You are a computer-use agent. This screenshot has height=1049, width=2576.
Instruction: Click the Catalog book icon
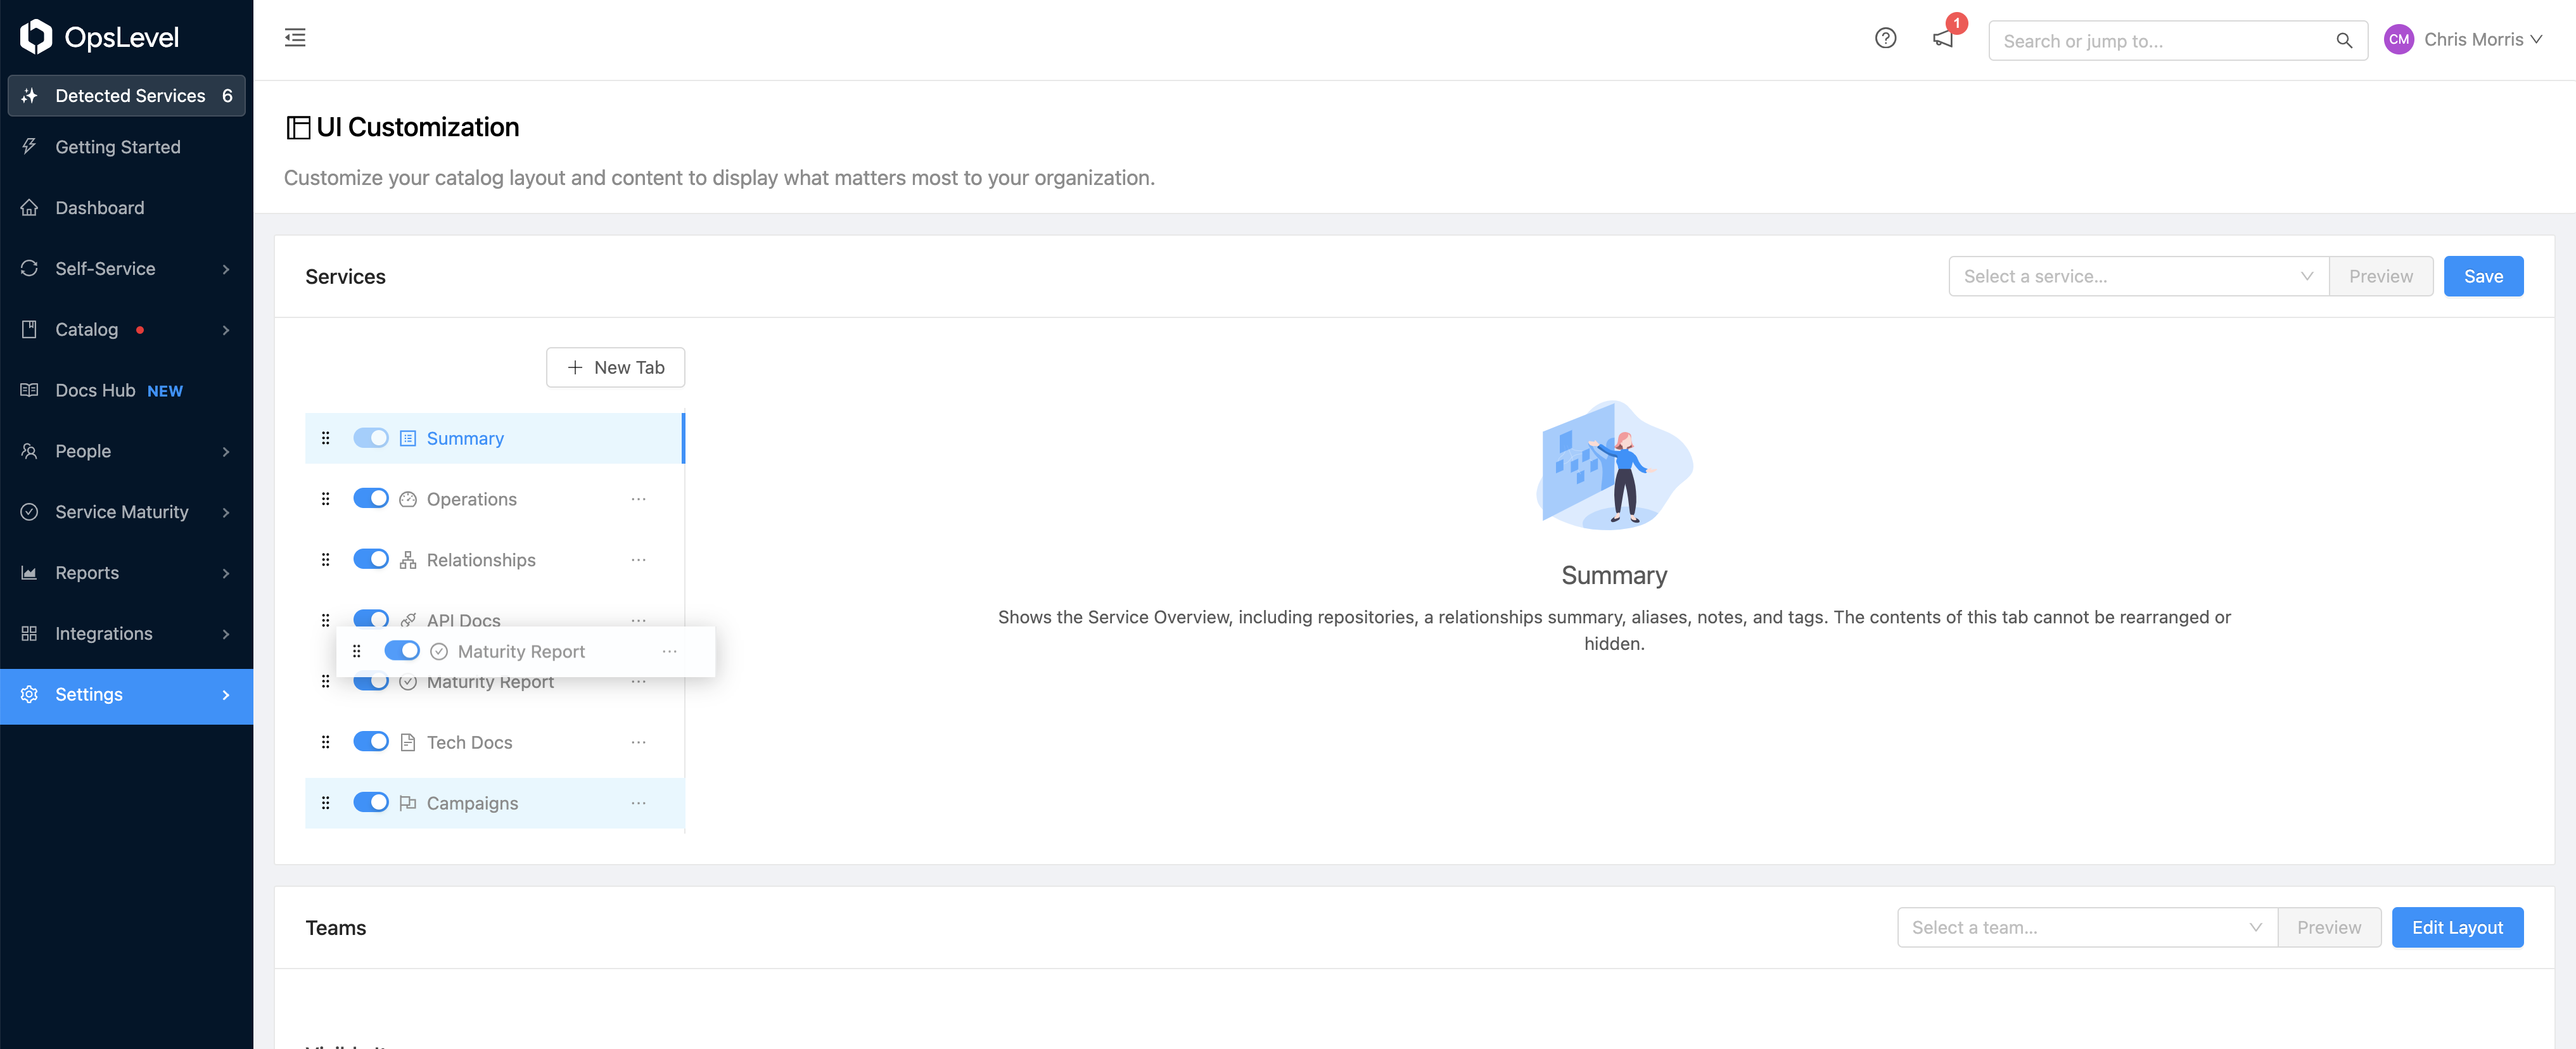29,329
